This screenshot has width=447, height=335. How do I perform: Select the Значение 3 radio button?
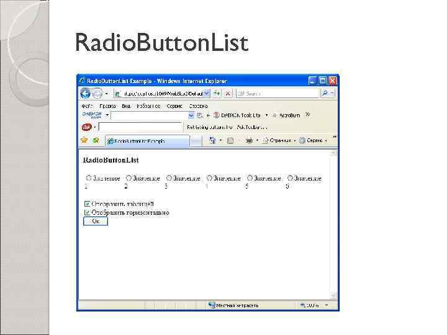click(x=169, y=178)
